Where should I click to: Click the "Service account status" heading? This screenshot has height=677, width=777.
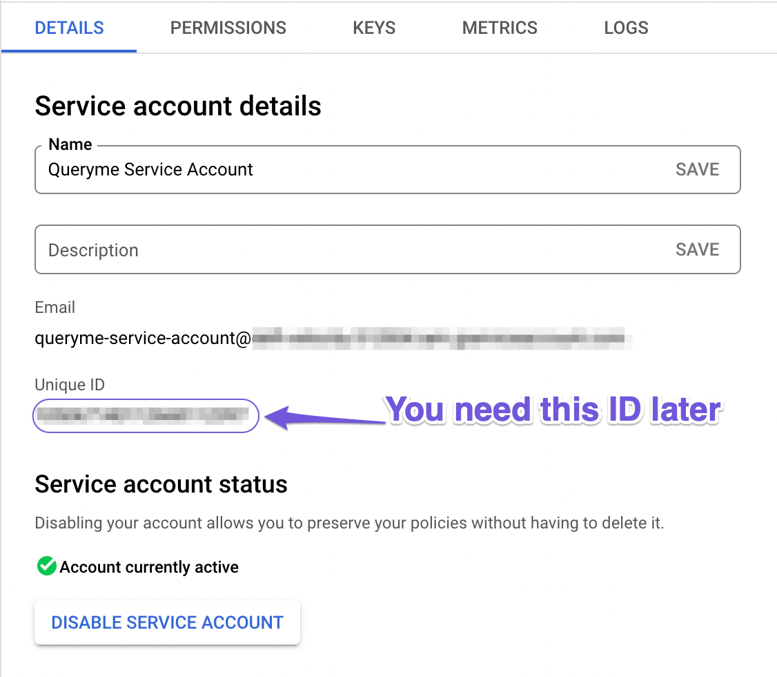pos(161,484)
